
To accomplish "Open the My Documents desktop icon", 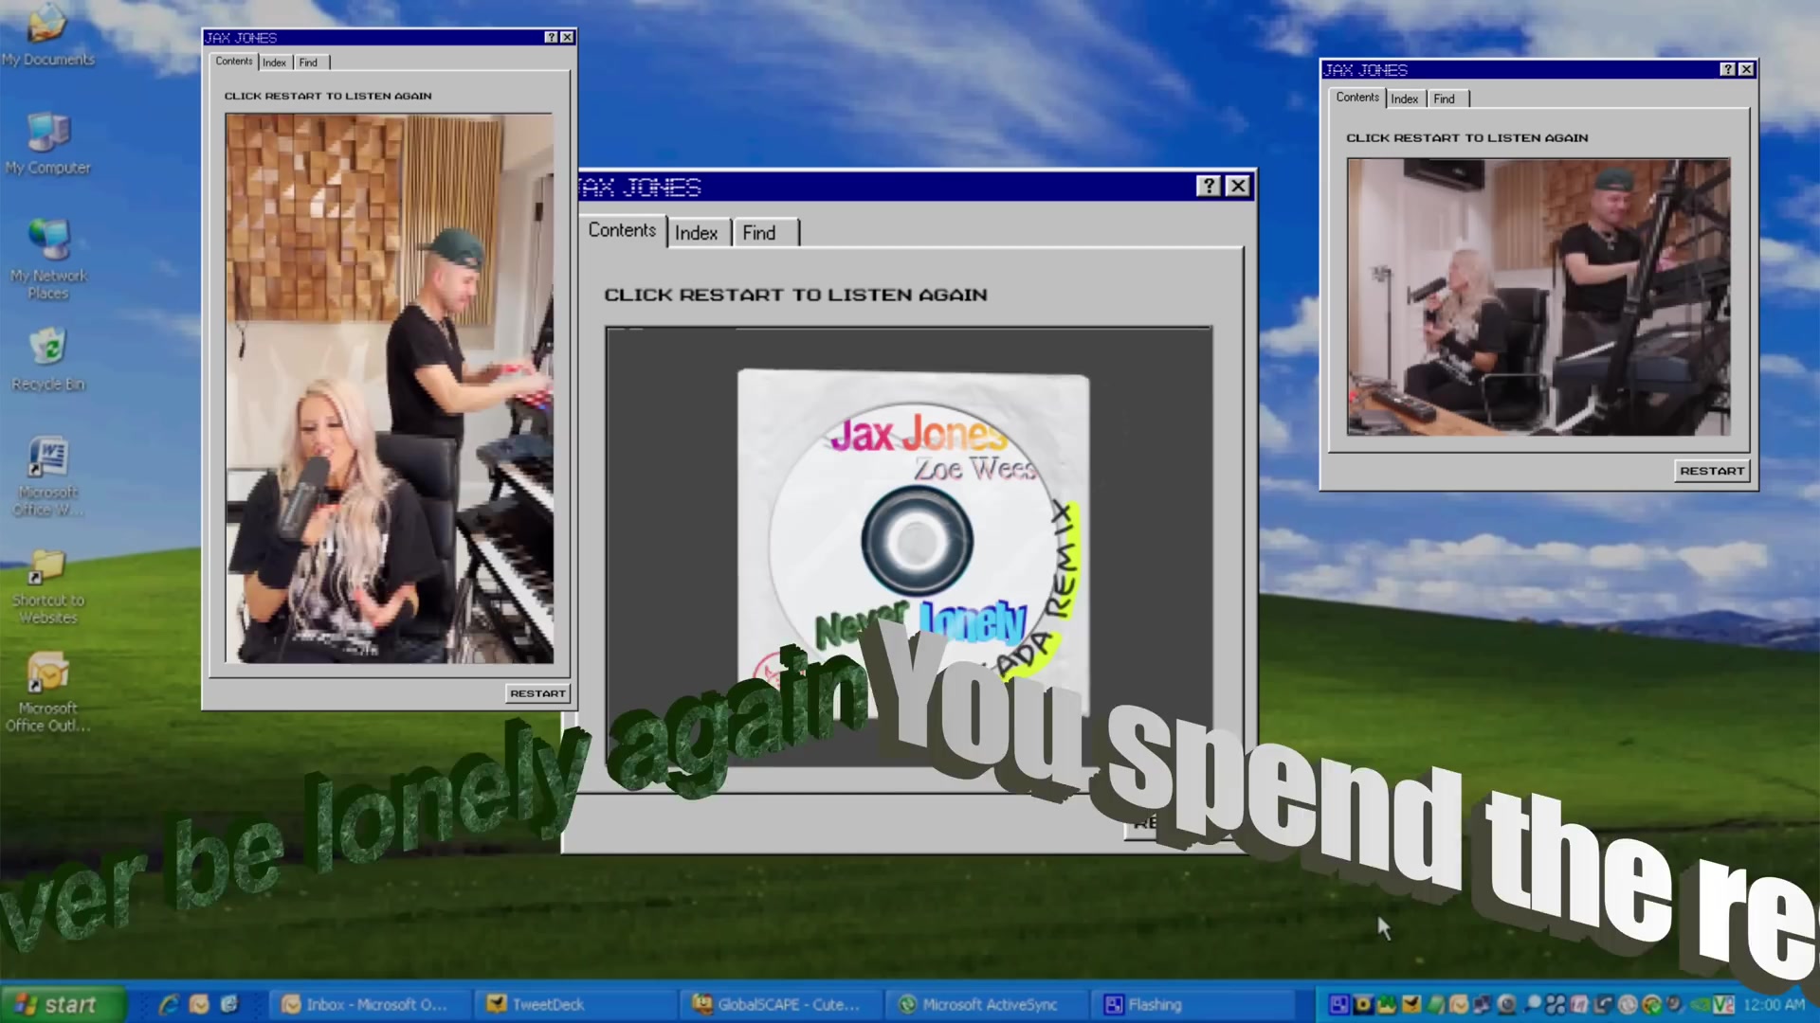I will click(47, 36).
